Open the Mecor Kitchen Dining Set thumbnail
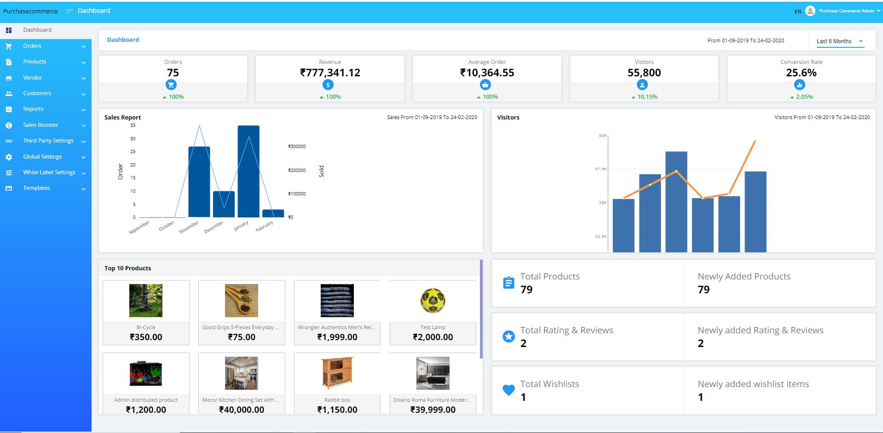883x433 pixels. pos(242,373)
